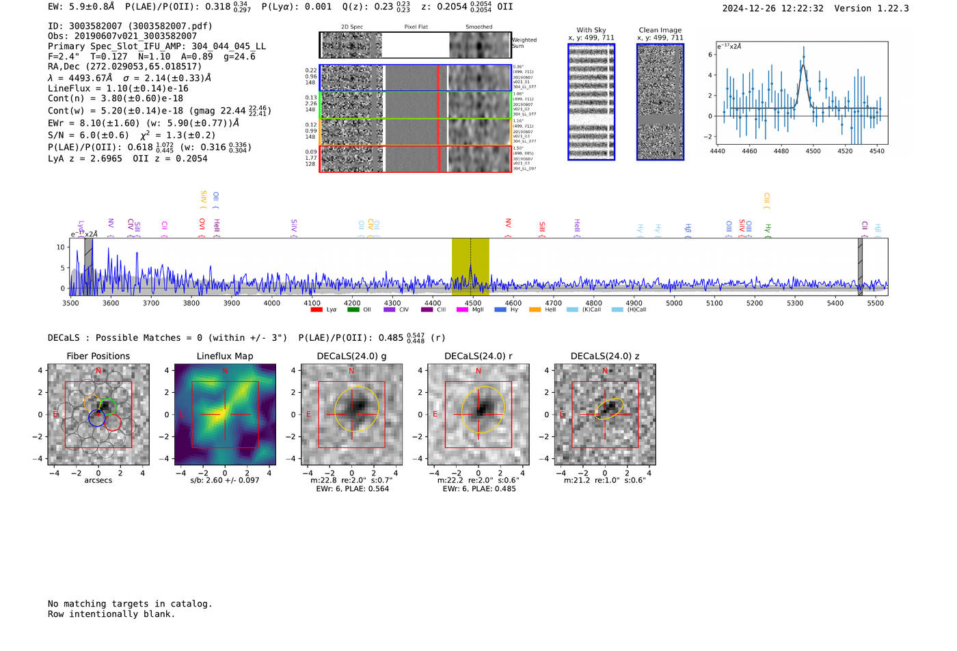Open the DECaLS(24.0) z cutout
957x651 pixels.
605,415
